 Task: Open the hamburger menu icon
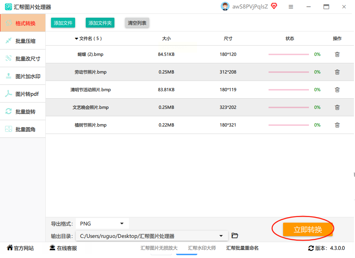pyautogui.click(x=291, y=7)
